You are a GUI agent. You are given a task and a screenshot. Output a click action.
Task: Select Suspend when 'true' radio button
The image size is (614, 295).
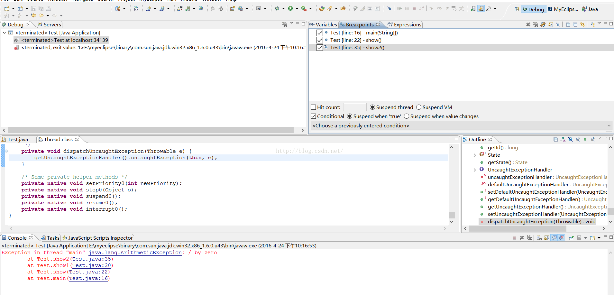[x=350, y=116]
